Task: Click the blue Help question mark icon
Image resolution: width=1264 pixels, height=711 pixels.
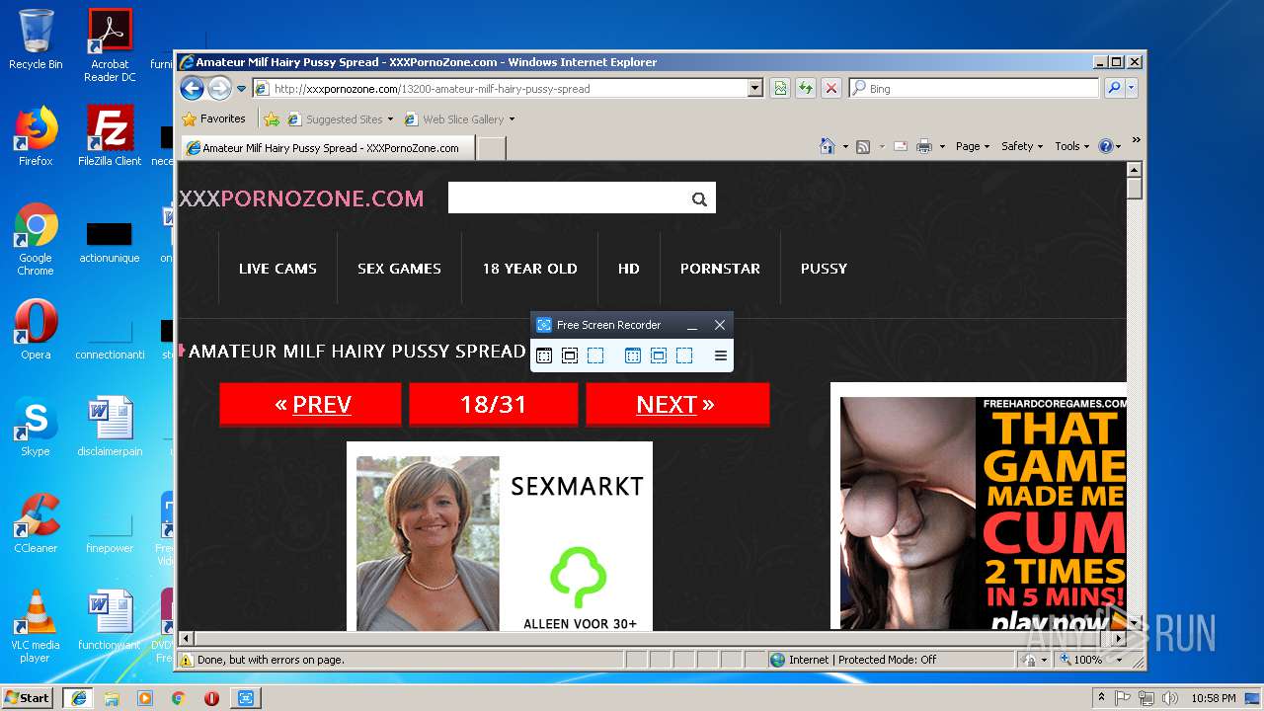Action: (x=1106, y=146)
